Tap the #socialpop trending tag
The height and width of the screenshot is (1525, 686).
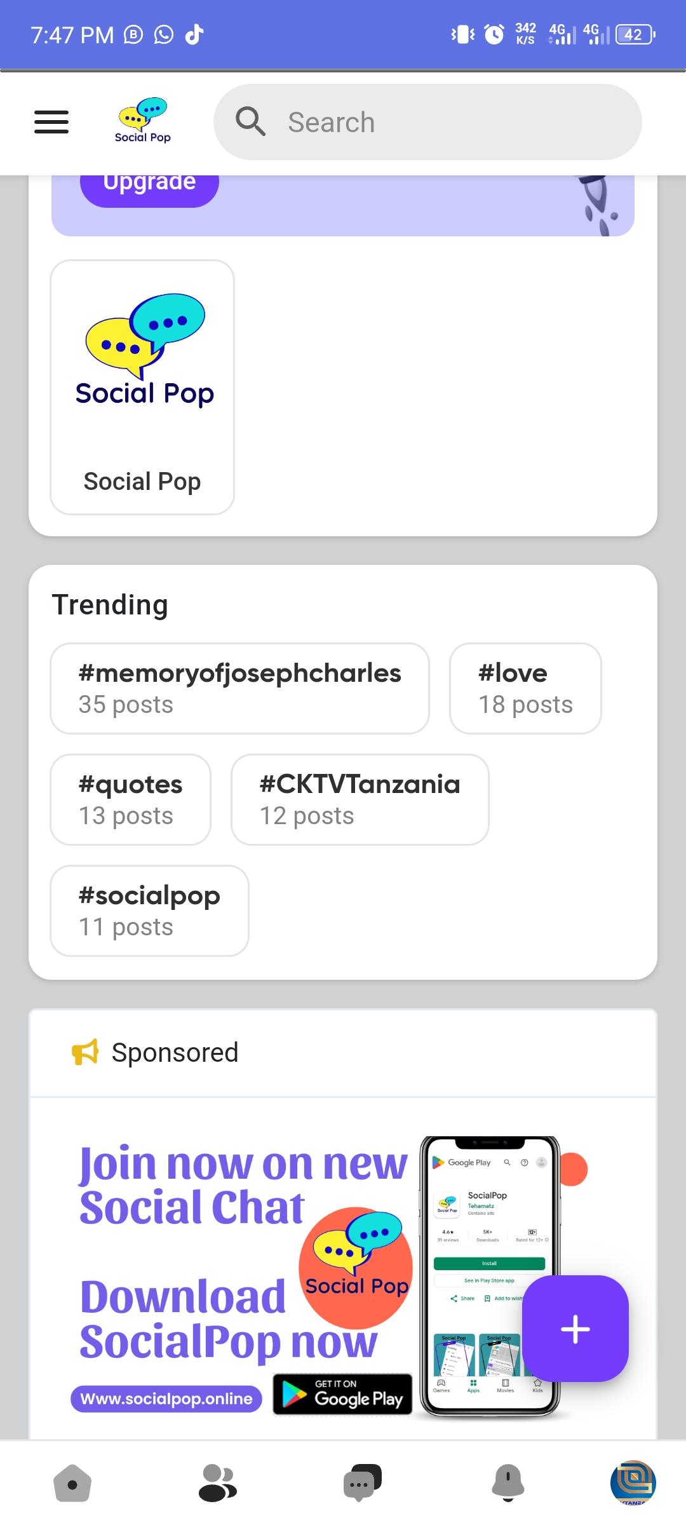(149, 911)
